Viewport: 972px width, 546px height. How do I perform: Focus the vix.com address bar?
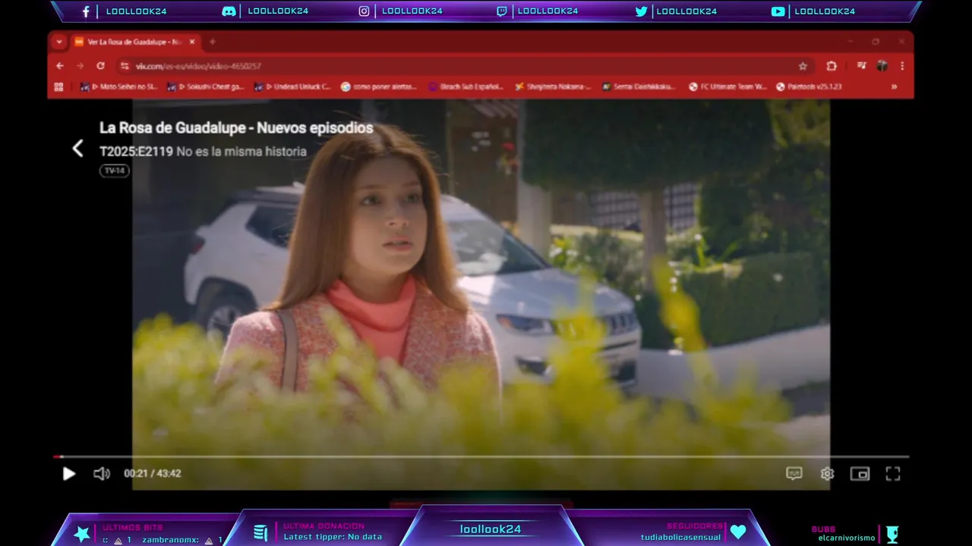pyautogui.click(x=463, y=66)
